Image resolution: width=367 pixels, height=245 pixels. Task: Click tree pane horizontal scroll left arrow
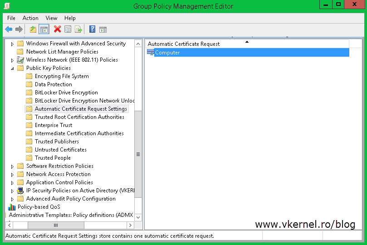10,225
